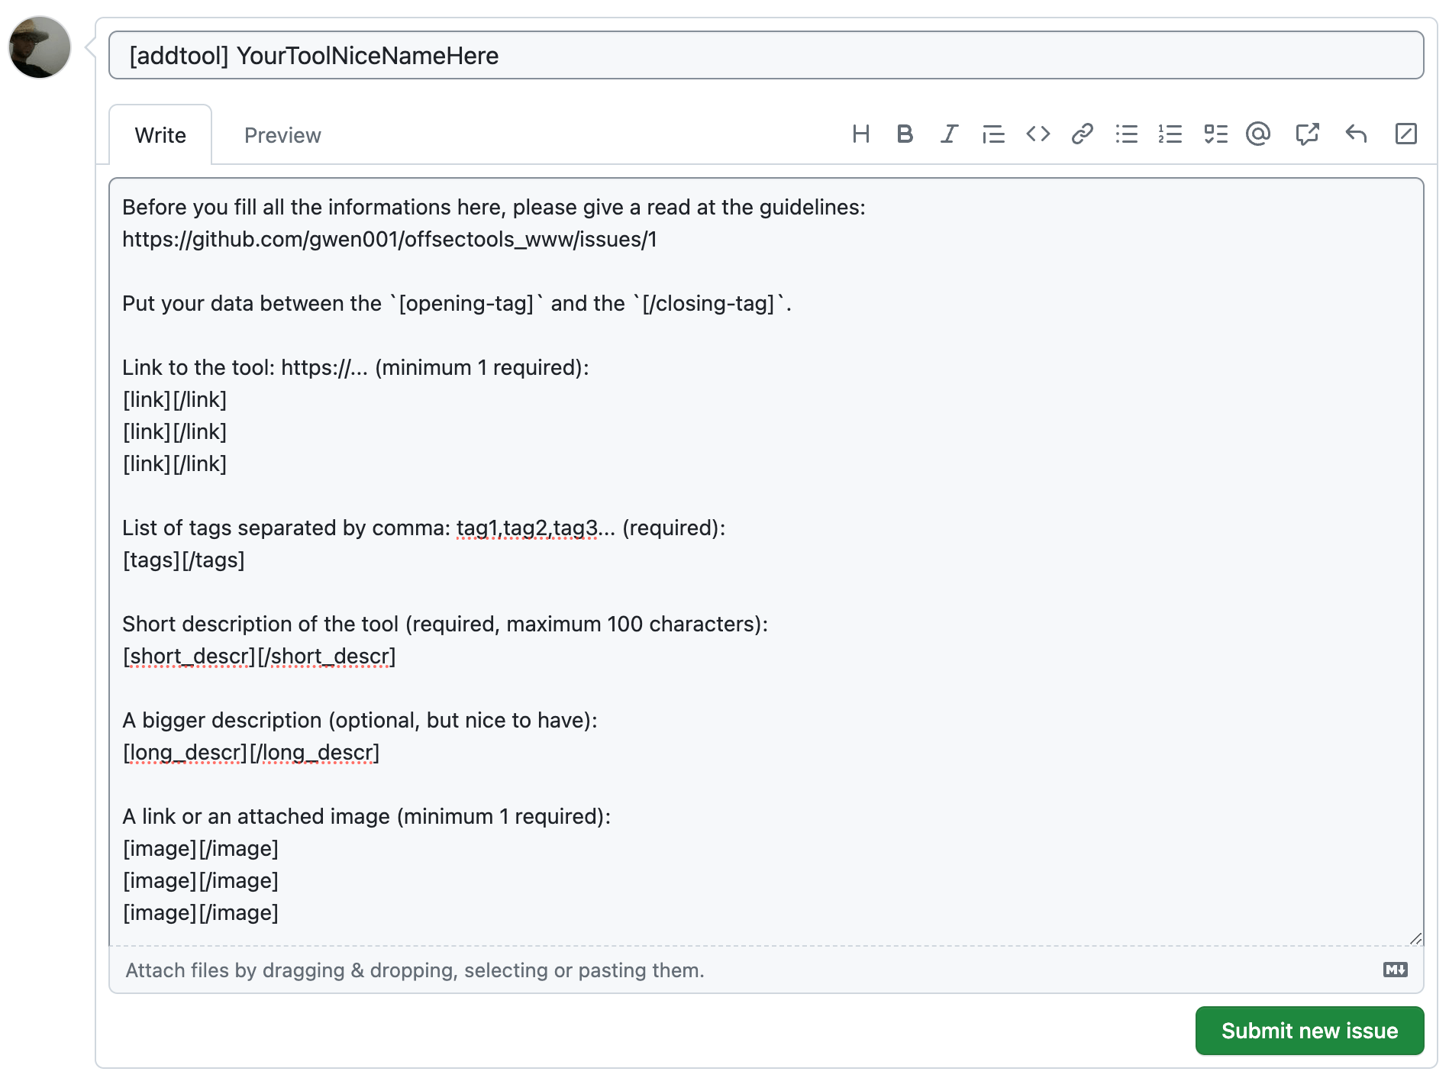Insert a bulleted list
This screenshot has width=1449, height=1078.
click(1126, 134)
